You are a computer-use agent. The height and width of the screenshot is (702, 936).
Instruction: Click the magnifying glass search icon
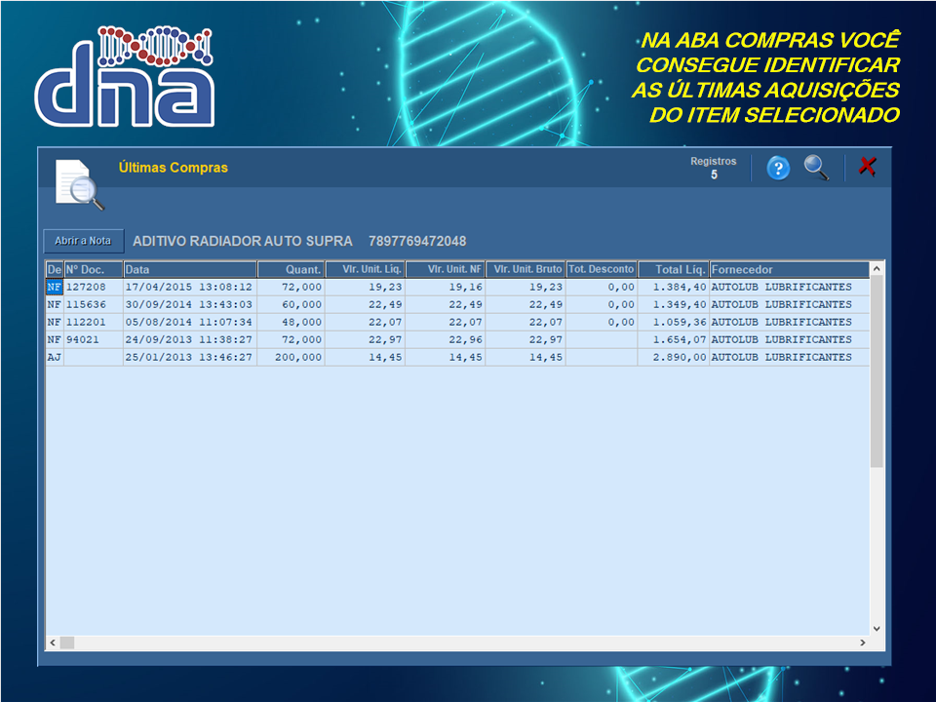click(816, 168)
